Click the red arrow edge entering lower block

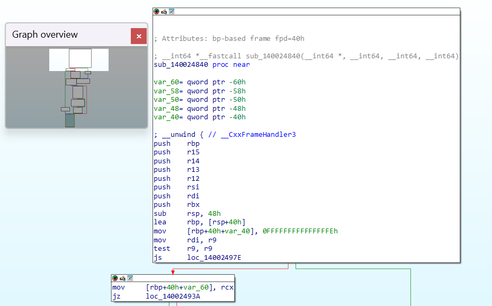173,272
